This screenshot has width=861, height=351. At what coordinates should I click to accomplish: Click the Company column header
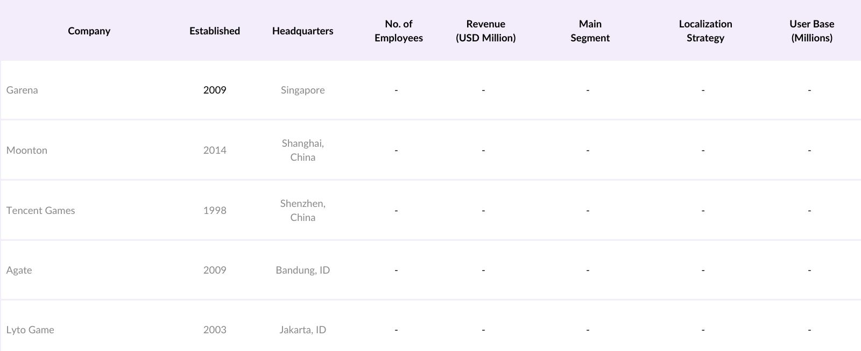click(89, 31)
